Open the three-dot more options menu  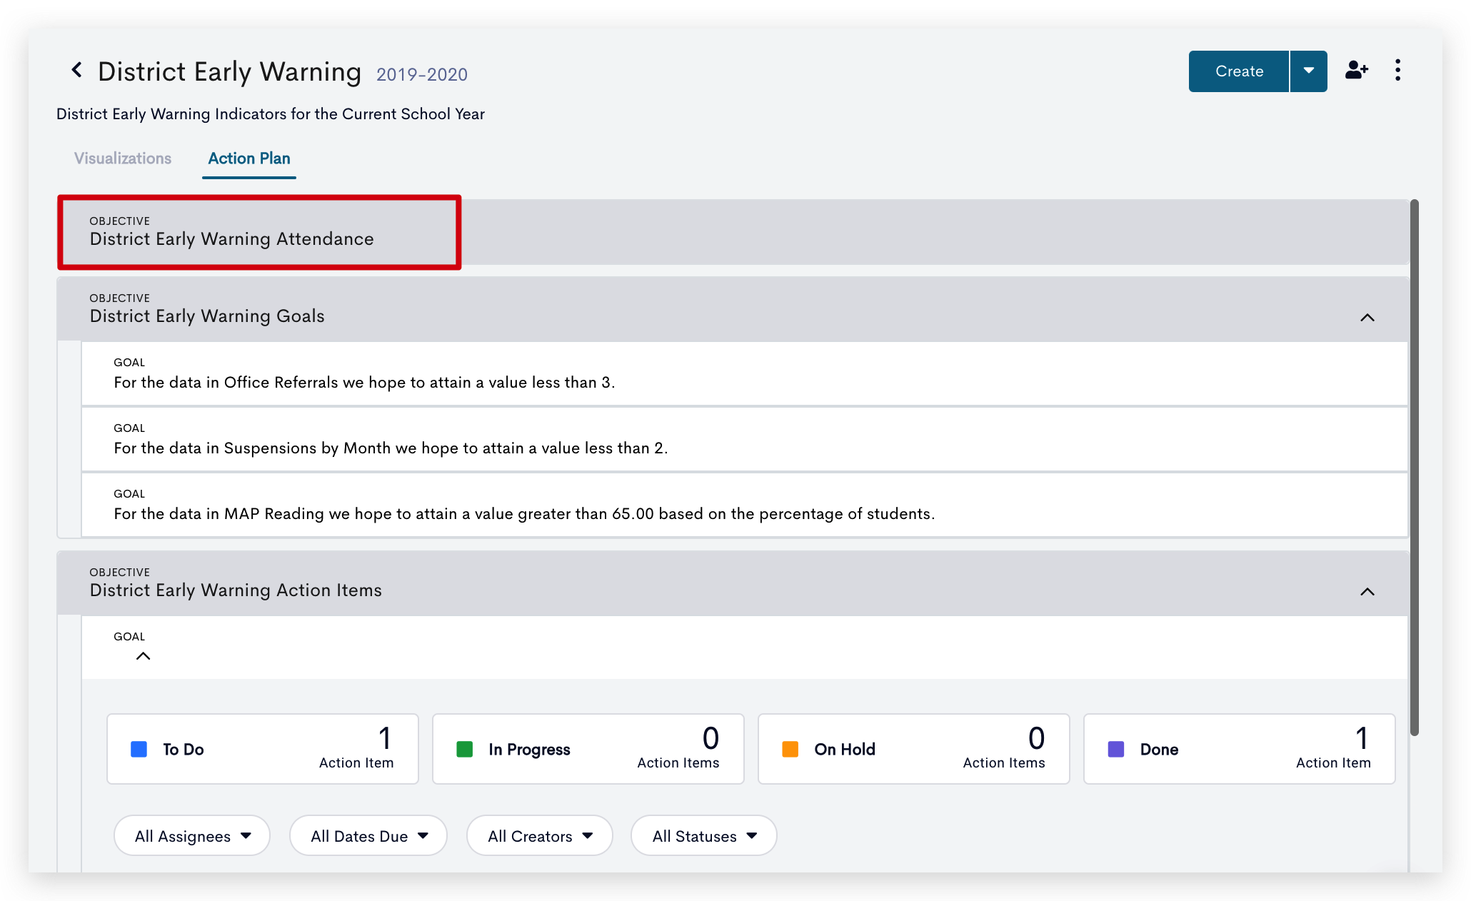1397,70
